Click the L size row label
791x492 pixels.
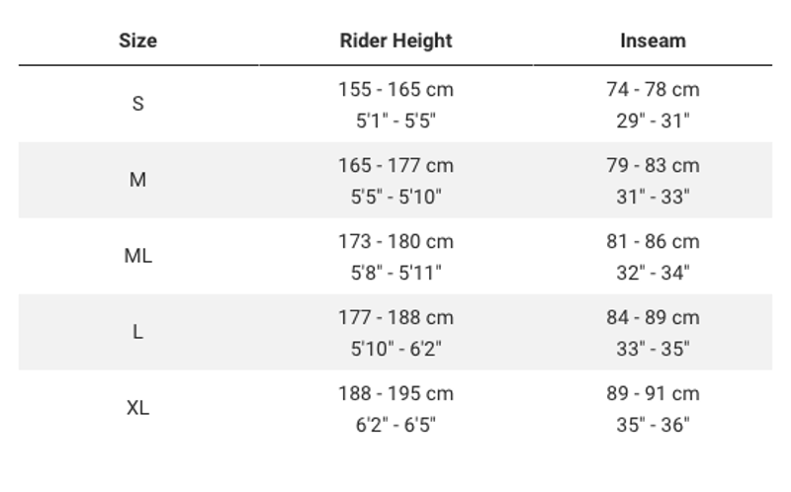tap(137, 332)
